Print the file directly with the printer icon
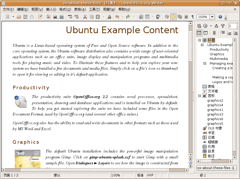The width and height of the screenshot is (240, 179). pyautogui.click(x=55, y=17)
